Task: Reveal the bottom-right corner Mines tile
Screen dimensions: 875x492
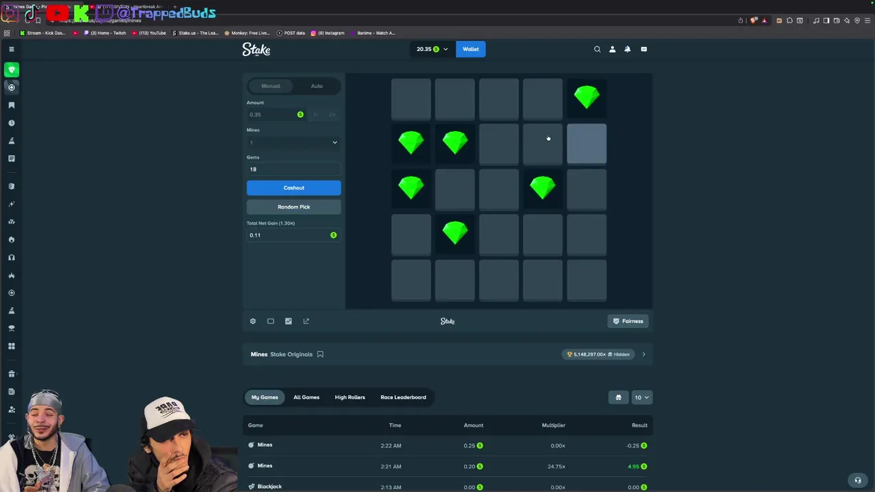Action: tap(587, 280)
